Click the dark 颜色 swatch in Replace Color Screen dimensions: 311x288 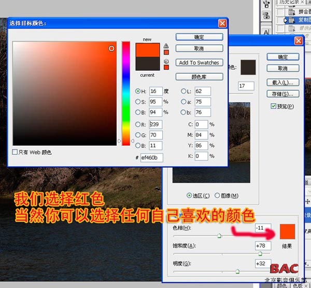coord(248,67)
